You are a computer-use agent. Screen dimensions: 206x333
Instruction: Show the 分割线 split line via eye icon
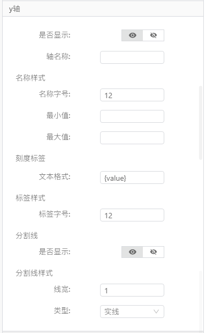(x=132, y=252)
